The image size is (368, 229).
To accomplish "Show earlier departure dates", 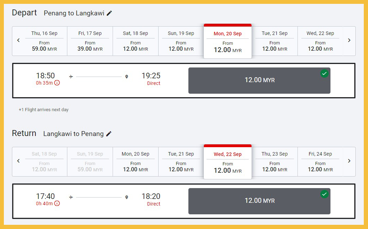I will click(x=19, y=41).
